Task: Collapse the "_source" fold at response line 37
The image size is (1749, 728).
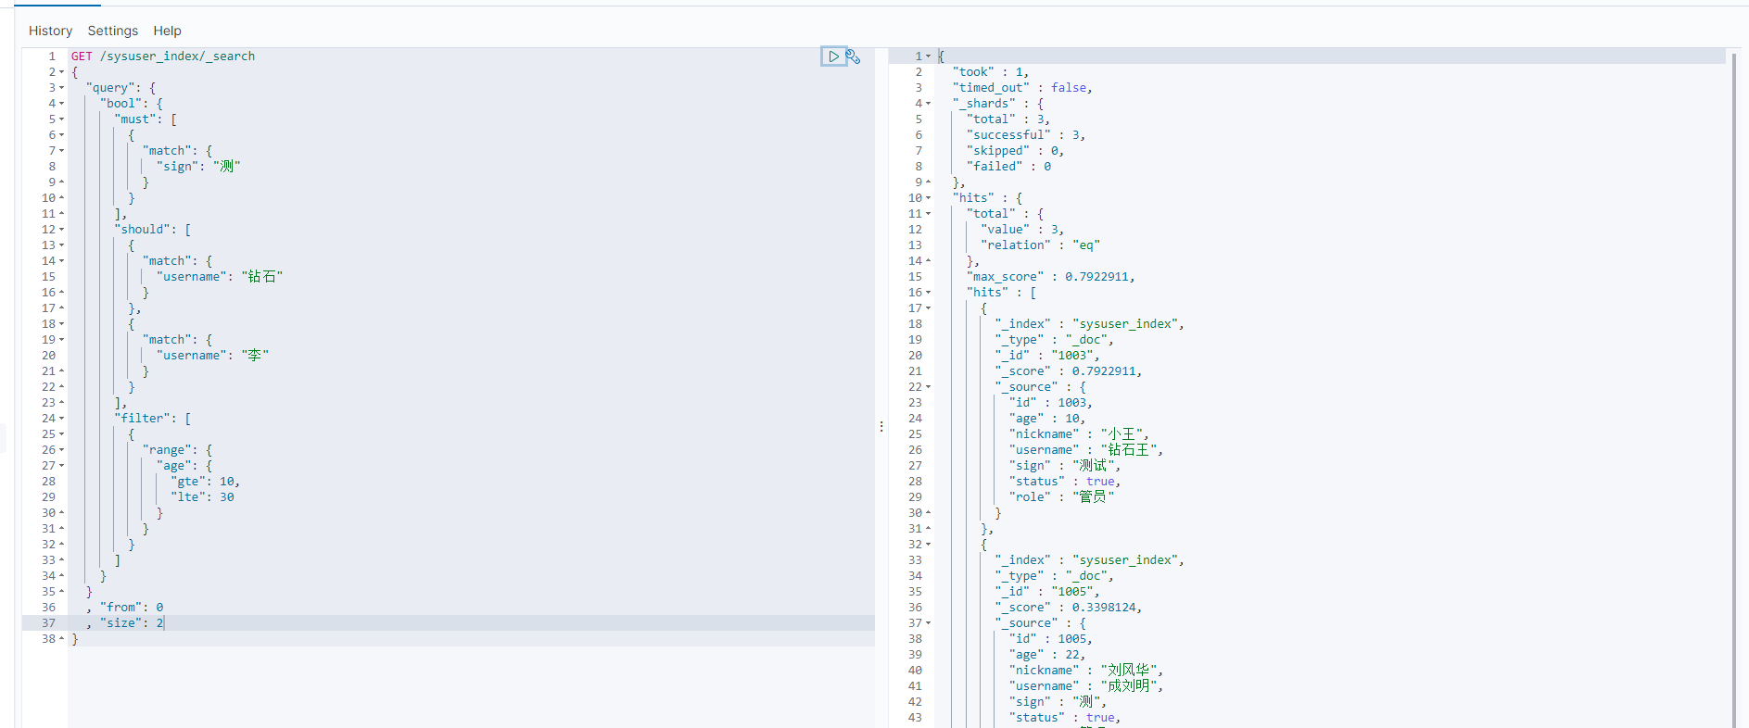Action: [929, 623]
